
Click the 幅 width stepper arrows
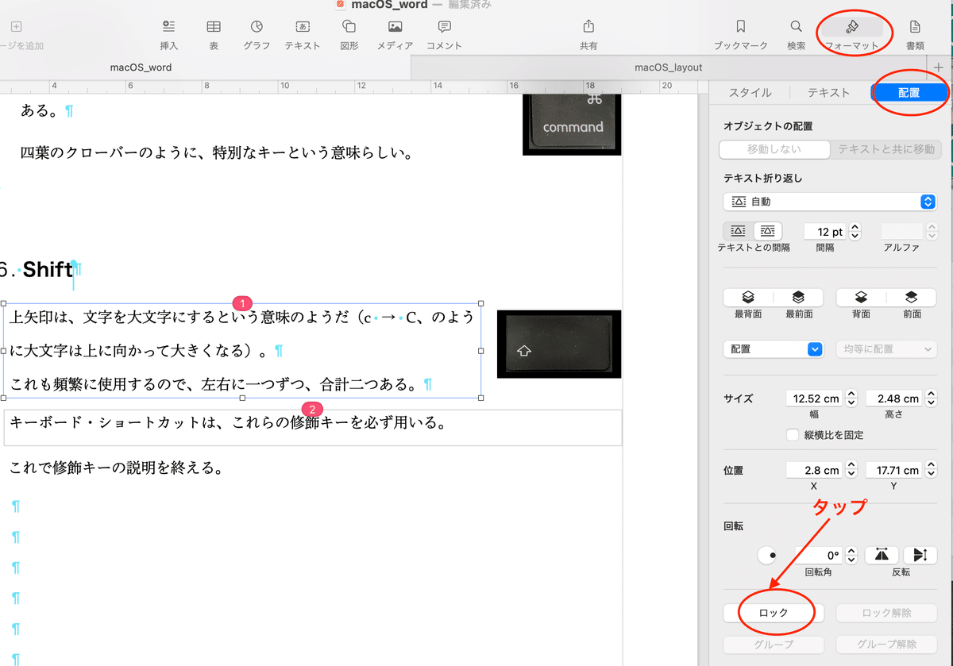coord(851,398)
